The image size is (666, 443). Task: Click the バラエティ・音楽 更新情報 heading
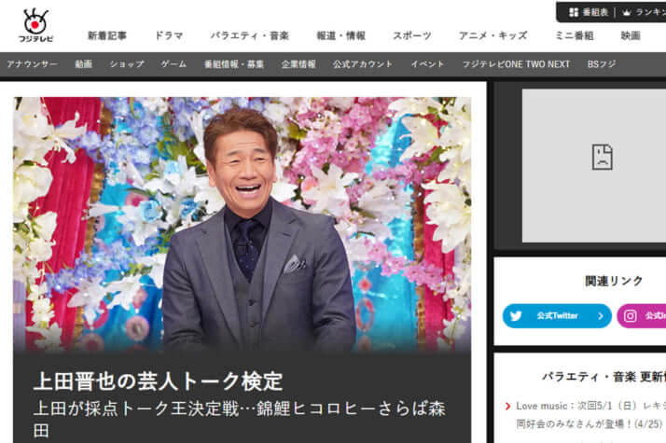(x=604, y=377)
